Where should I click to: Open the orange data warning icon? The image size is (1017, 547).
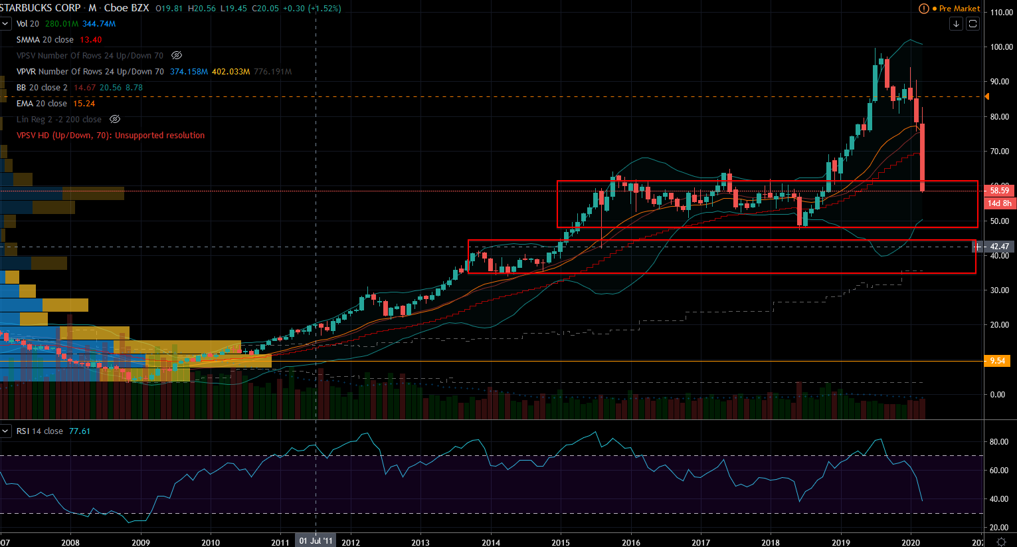pyautogui.click(x=924, y=9)
